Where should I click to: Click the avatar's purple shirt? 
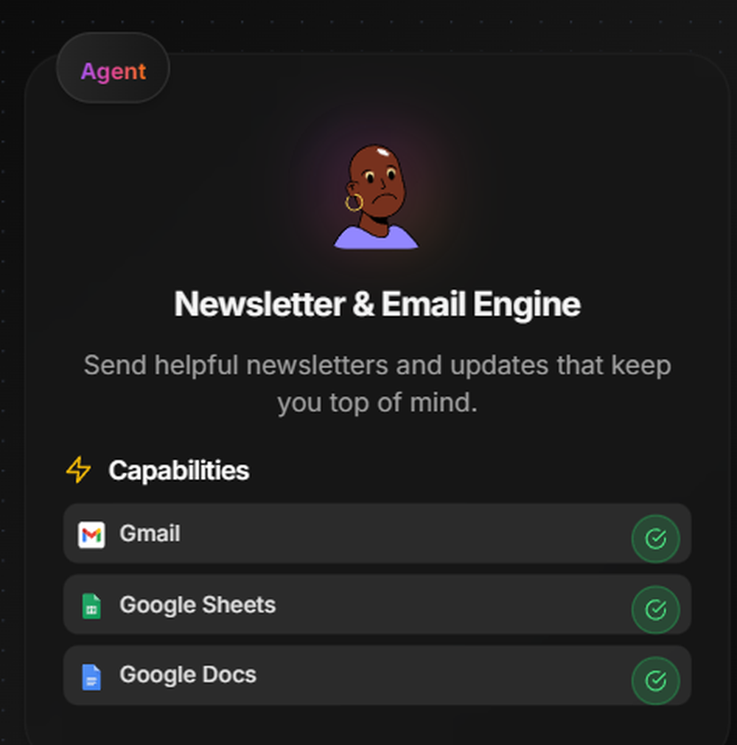[x=376, y=238]
